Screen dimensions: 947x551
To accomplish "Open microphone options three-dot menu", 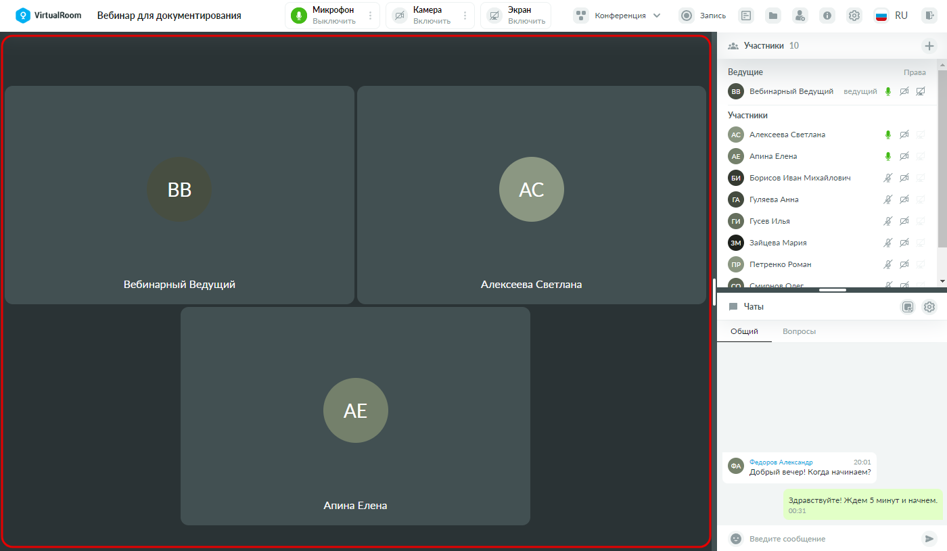I will pyautogui.click(x=370, y=16).
